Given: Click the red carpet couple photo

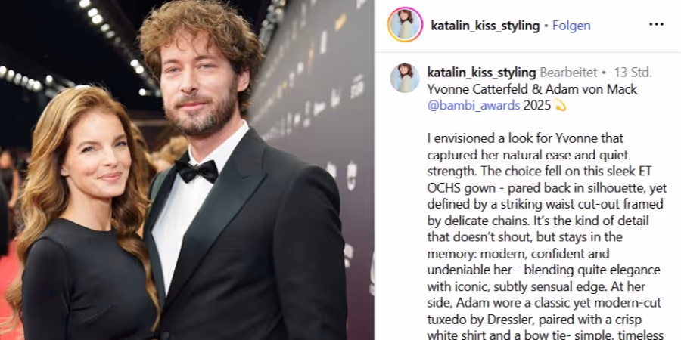Looking at the screenshot, I should tap(187, 170).
